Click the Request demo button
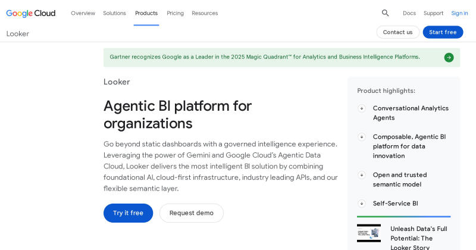 (x=192, y=213)
